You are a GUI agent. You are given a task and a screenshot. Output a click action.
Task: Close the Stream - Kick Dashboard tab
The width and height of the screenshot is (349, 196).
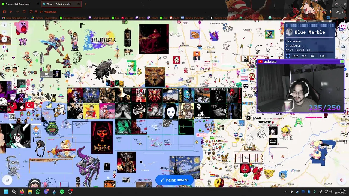point(38,4)
